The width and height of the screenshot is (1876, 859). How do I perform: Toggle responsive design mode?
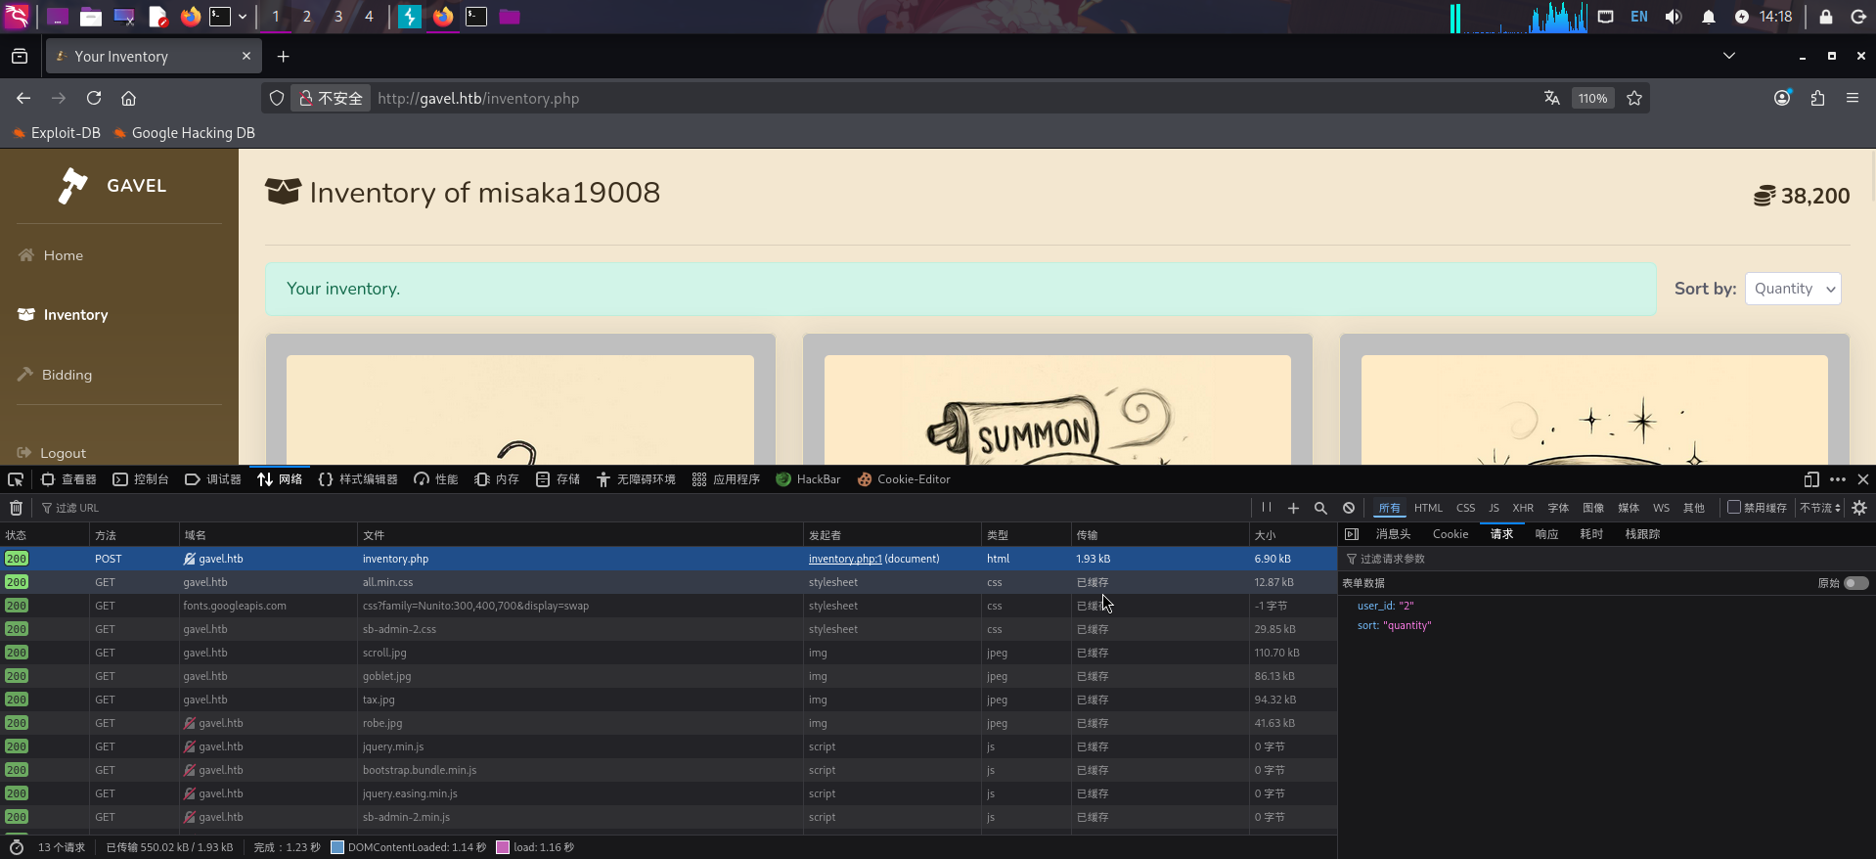click(x=1811, y=479)
